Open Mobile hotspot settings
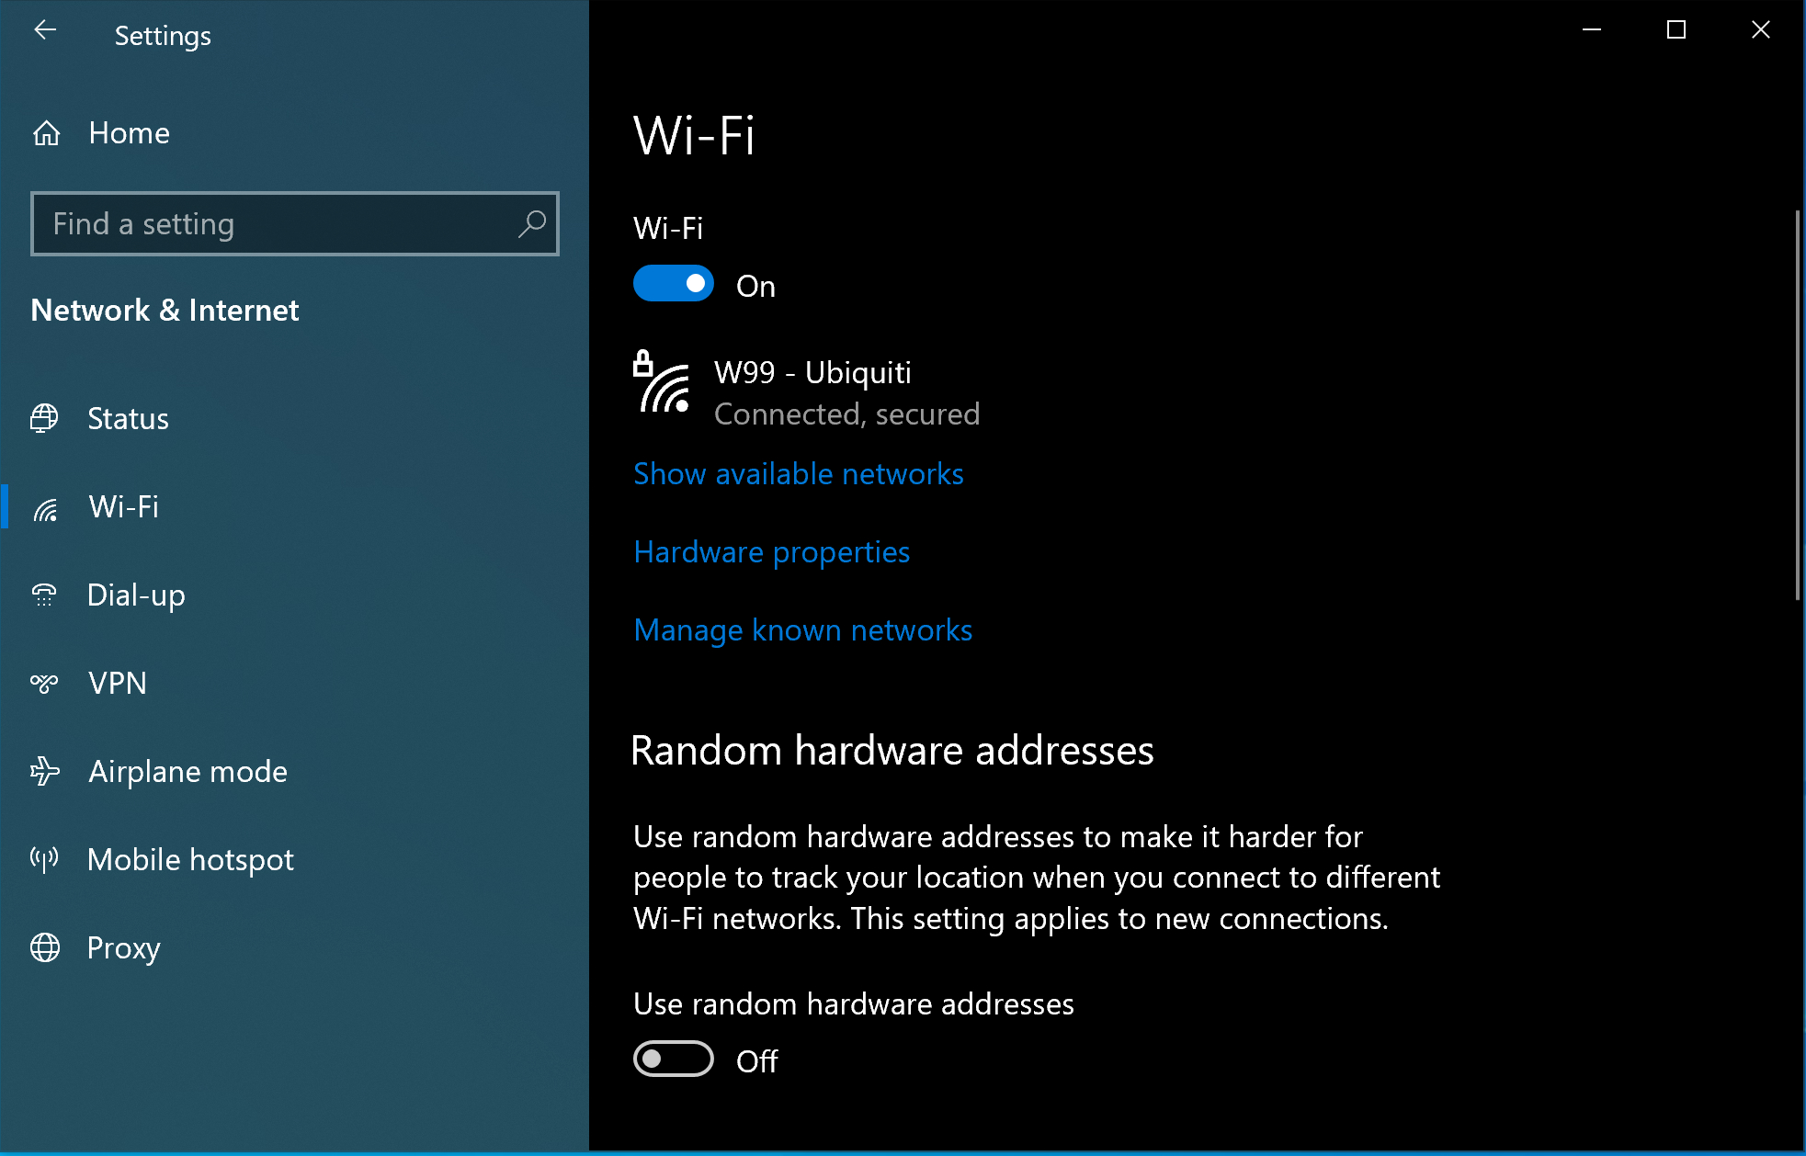 pos(294,859)
